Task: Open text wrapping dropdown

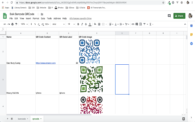Action: coord(122,24)
